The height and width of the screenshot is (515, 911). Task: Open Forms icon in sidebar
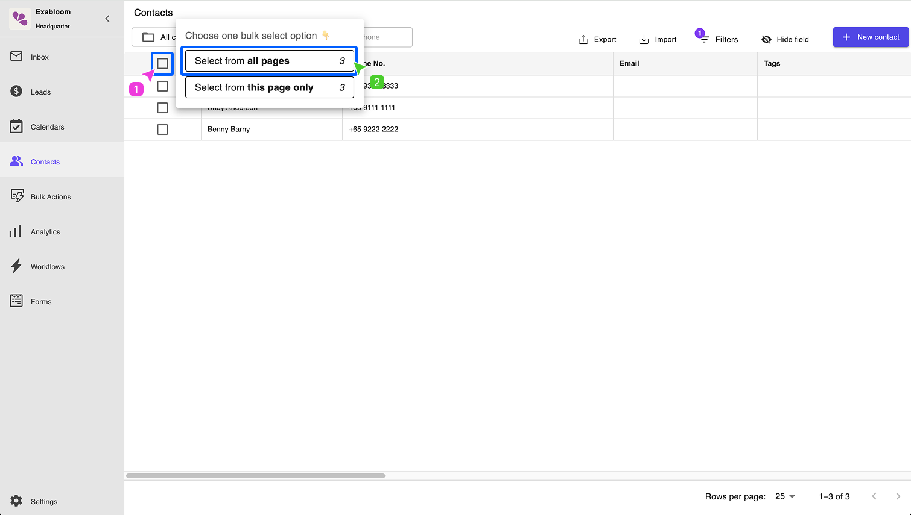tap(16, 301)
